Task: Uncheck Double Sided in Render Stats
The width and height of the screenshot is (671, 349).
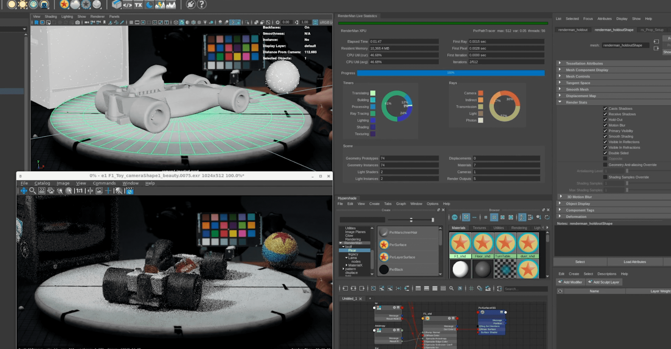Action: point(605,153)
